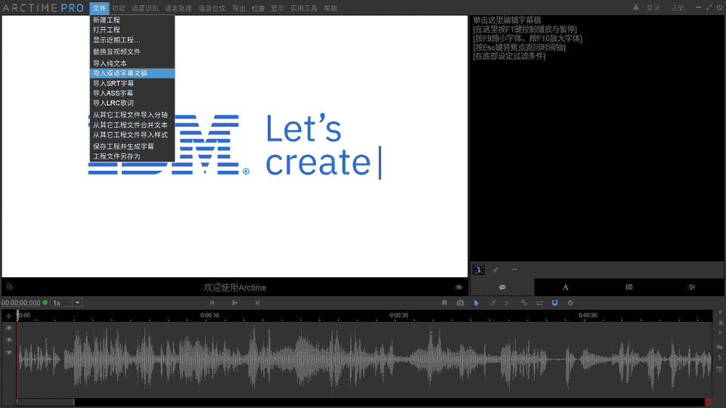Click the timeline horizontal scrollbar thumb

tap(45, 402)
